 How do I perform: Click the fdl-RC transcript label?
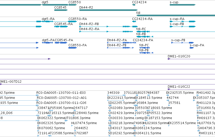coord(141,29)
